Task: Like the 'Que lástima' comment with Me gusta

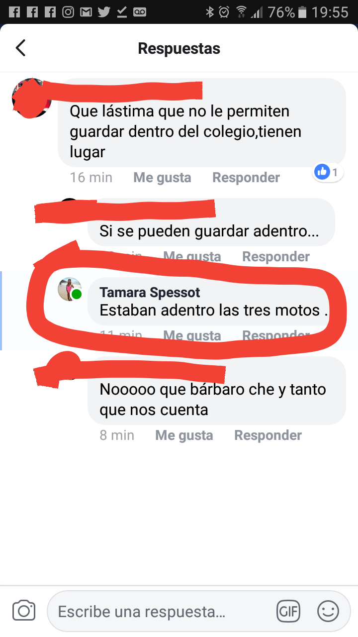Action: coord(162,178)
